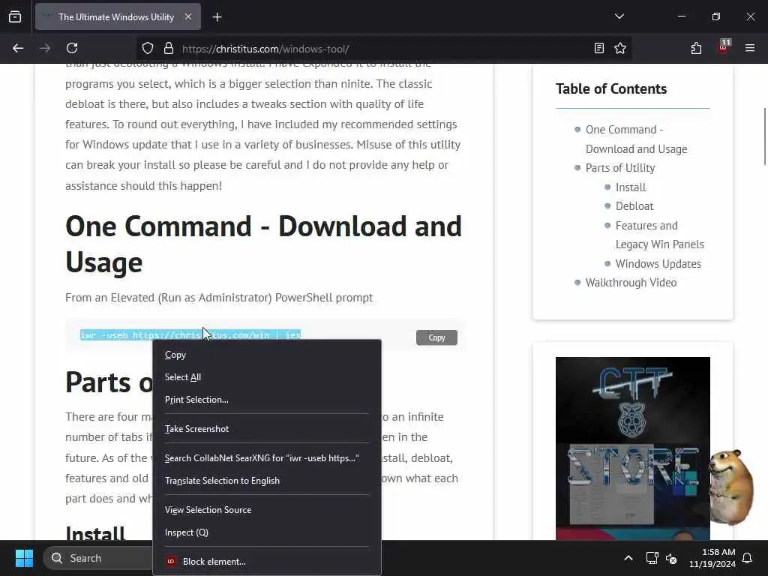Open One Command - Download and Usage link
Viewport: 768px width, 576px height.
[x=636, y=139]
